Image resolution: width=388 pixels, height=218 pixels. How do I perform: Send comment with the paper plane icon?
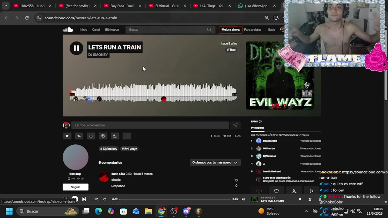point(236,125)
